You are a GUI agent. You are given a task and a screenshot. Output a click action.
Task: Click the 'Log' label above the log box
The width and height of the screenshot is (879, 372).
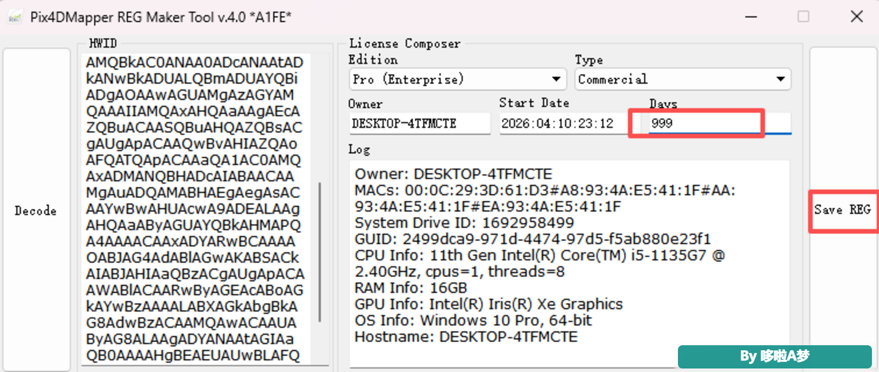tap(359, 149)
